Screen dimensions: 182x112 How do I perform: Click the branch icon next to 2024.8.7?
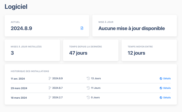(x=50, y=88)
